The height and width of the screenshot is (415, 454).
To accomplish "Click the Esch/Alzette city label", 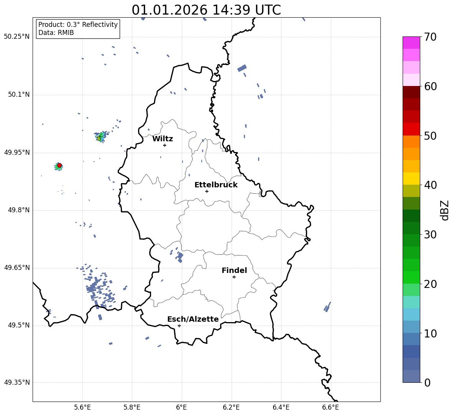I will click(x=193, y=319).
